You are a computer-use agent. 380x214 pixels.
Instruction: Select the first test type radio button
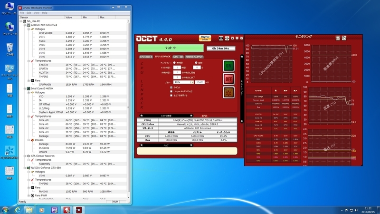174,63
